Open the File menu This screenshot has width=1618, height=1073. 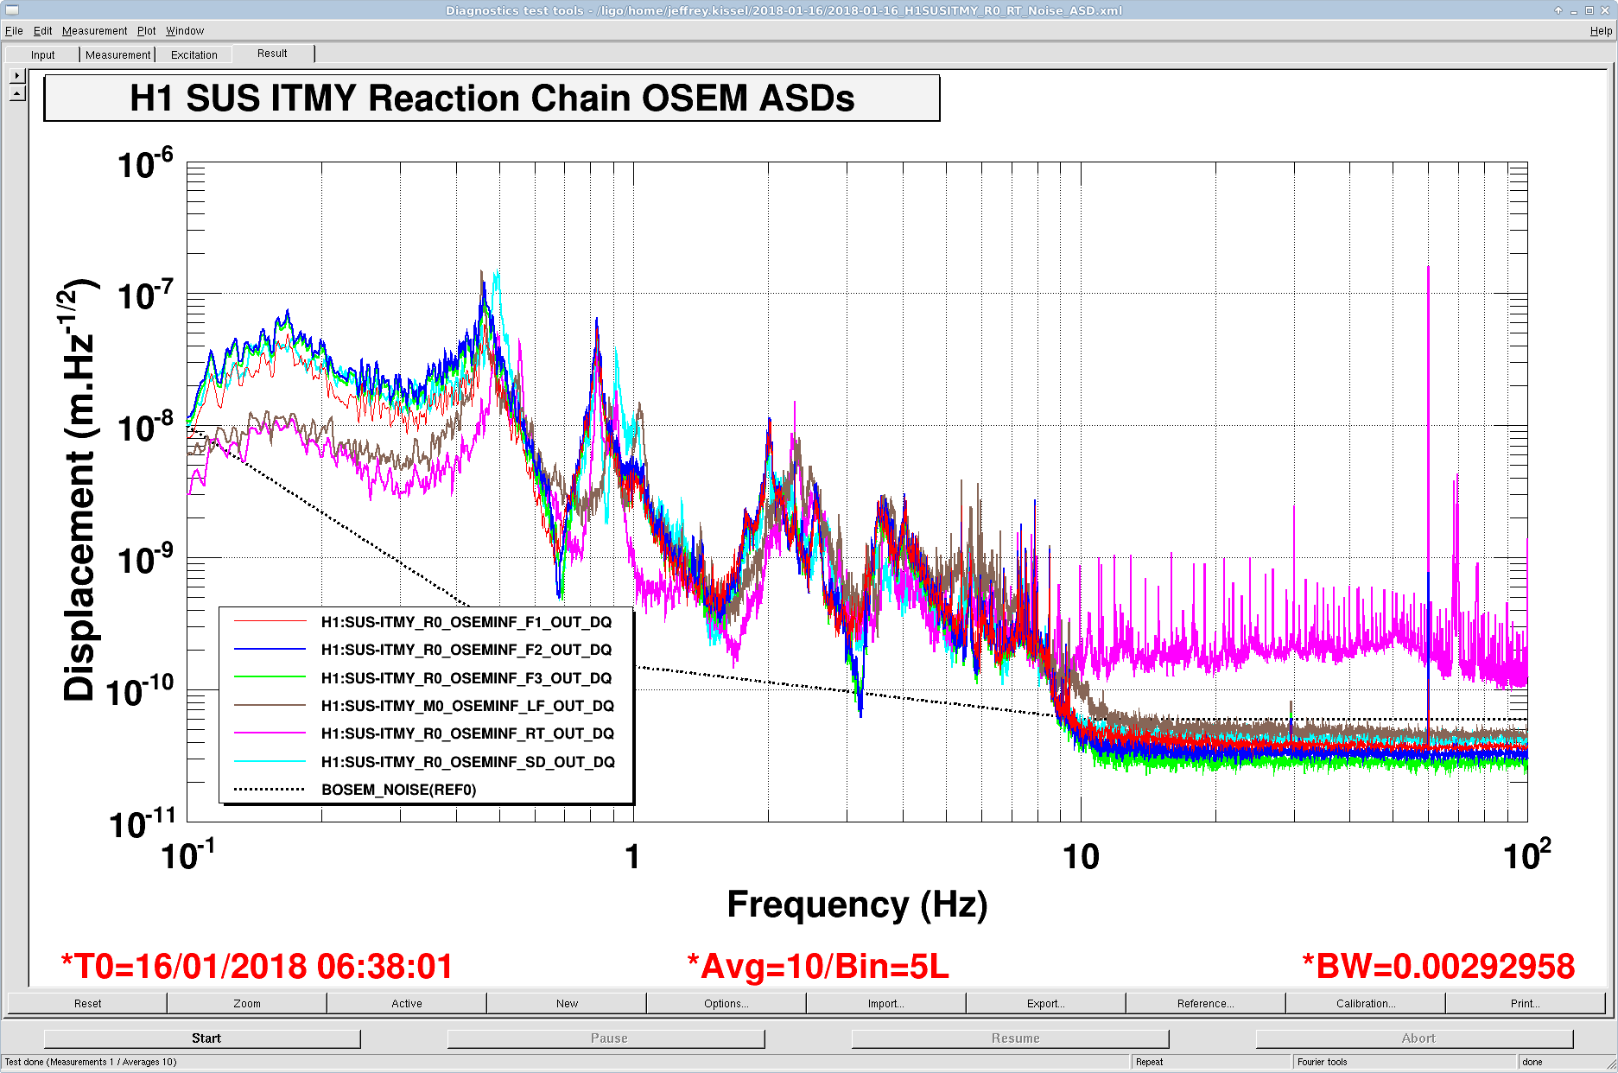coord(14,31)
